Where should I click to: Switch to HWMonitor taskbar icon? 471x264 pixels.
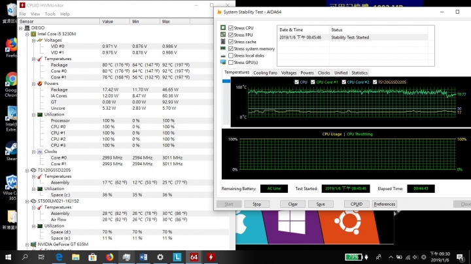pyautogui.click(x=211, y=257)
